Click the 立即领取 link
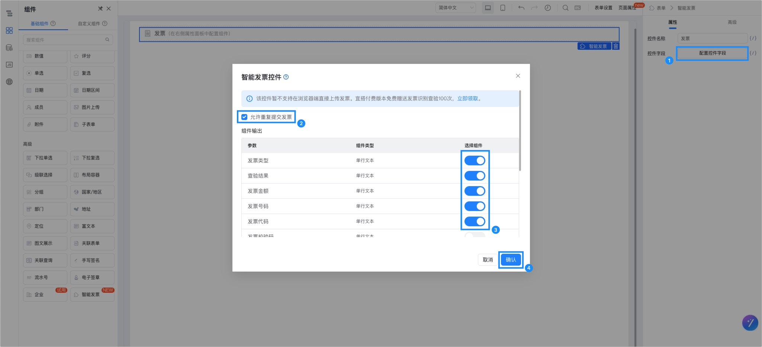Viewport: 762px width, 347px height. [467, 99]
